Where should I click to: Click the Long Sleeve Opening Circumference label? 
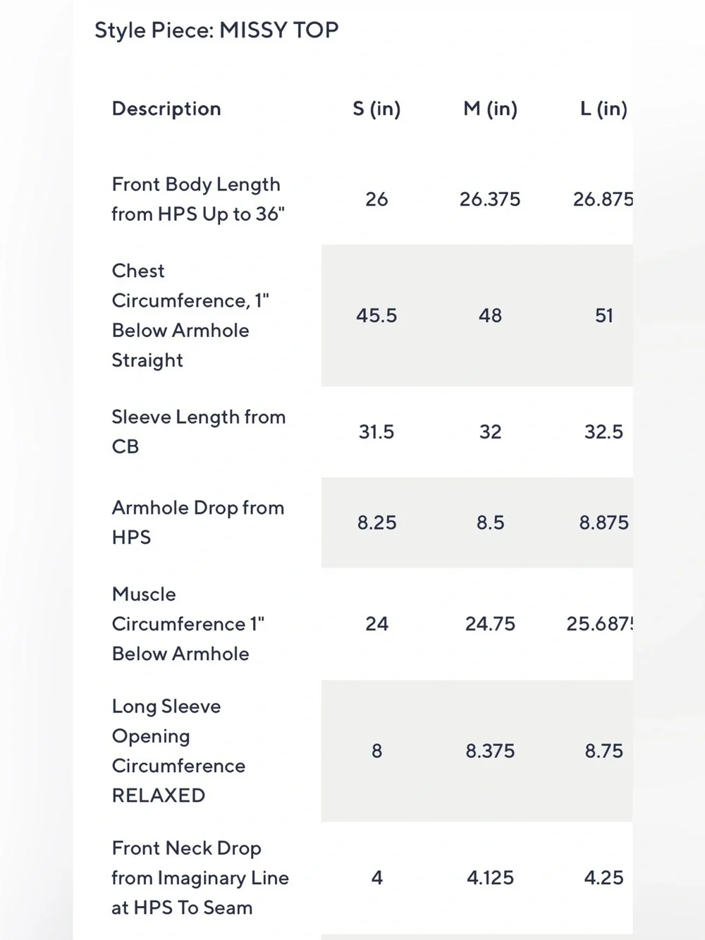pos(179,750)
